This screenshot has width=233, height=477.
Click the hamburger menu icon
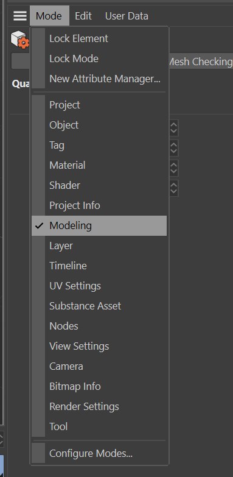(x=20, y=16)
